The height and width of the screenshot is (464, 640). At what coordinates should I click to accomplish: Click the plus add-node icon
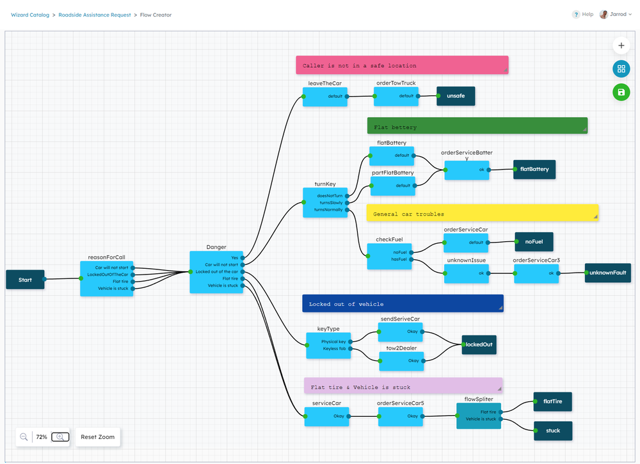pyautogui.click(x=621, y=45)
